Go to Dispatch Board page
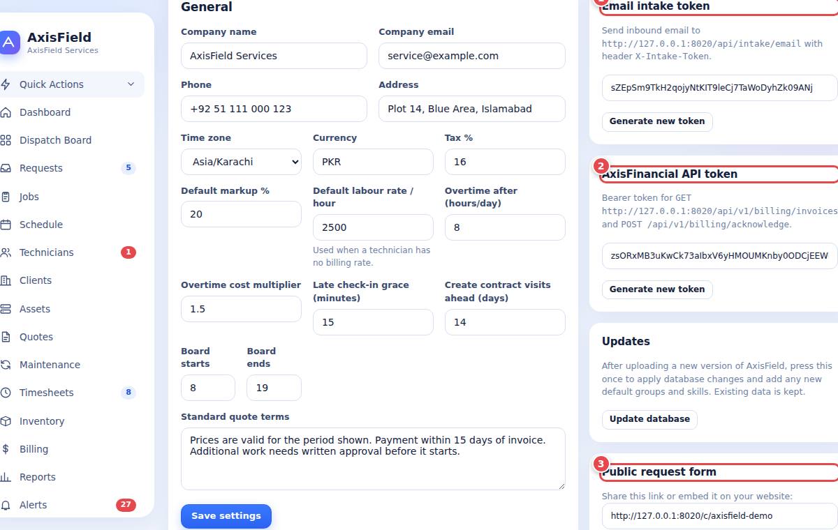The height and width of the screenshot is (530, 838). coord(68,140)
